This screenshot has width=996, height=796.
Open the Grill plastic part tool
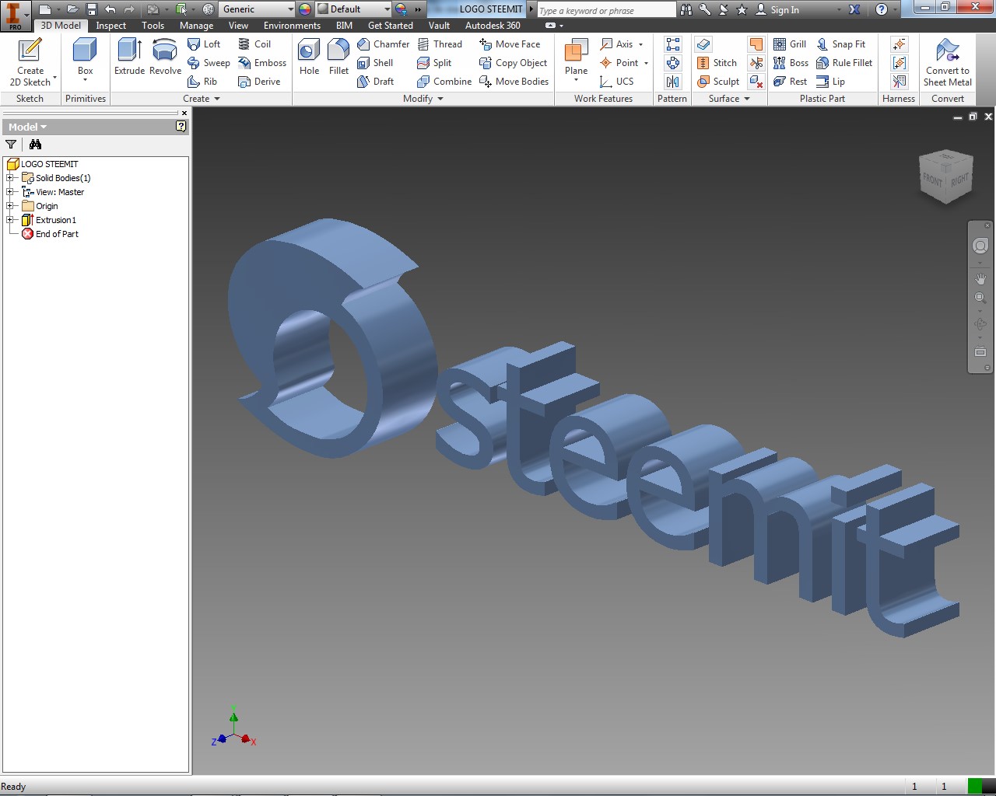point(790,44)
